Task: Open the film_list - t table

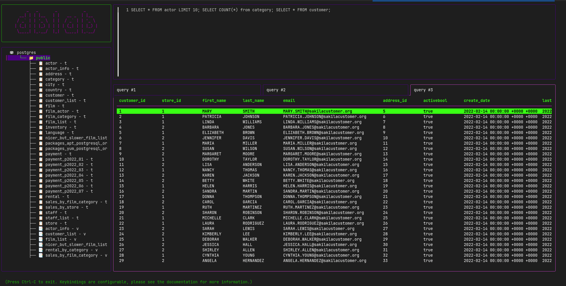Action: pyautogui.click(x=61, y=122)
